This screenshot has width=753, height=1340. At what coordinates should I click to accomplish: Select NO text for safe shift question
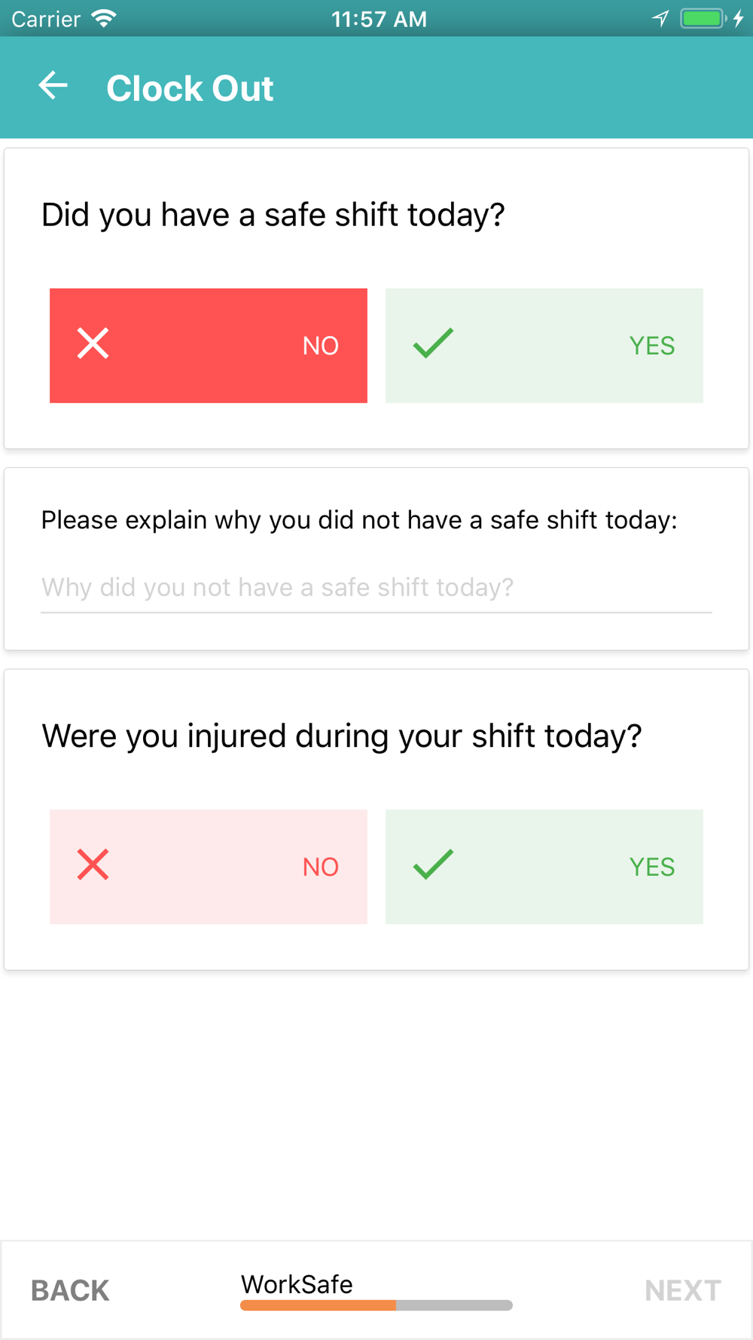(x=321, y=346)
